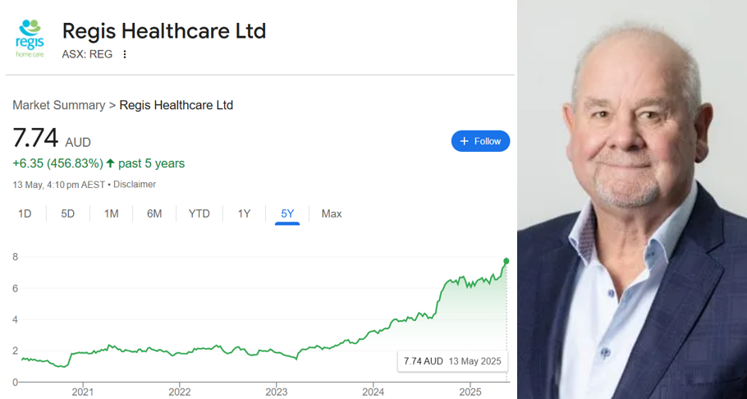This screenshot has width=747, height=399.
Task: Open the Market Summary breadcrumb link
Action: [x=58, y=105]
